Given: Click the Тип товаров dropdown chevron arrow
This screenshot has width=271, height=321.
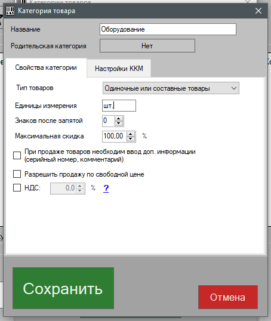Looking at the screenshot, I should (x=234, y=88).
